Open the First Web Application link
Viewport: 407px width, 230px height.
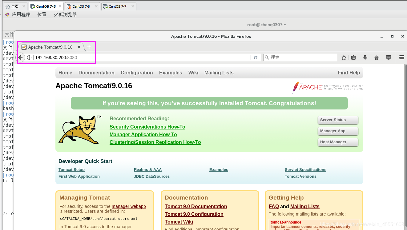[x=79, y=176]
